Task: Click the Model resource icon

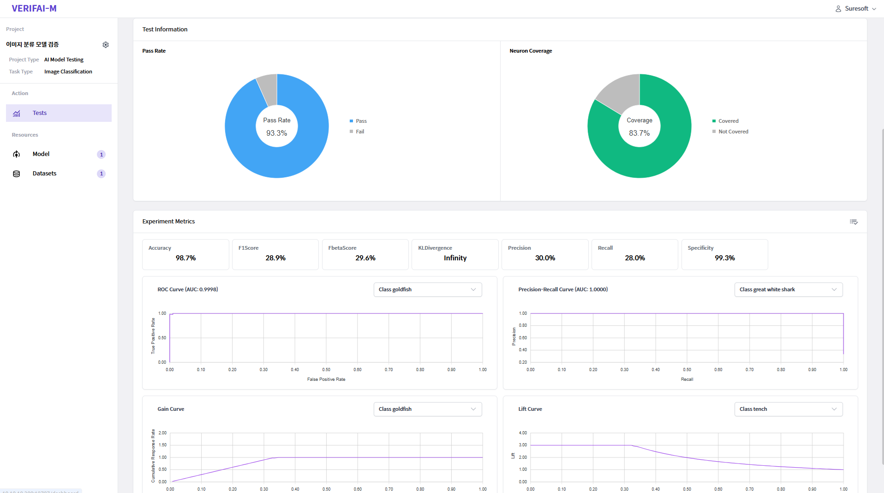Action: coord(17,154)
